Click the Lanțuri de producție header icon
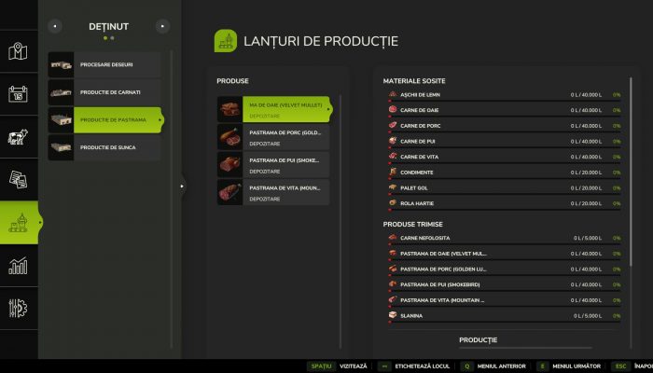This screenshot has height=373, width=653. (225, 41)
